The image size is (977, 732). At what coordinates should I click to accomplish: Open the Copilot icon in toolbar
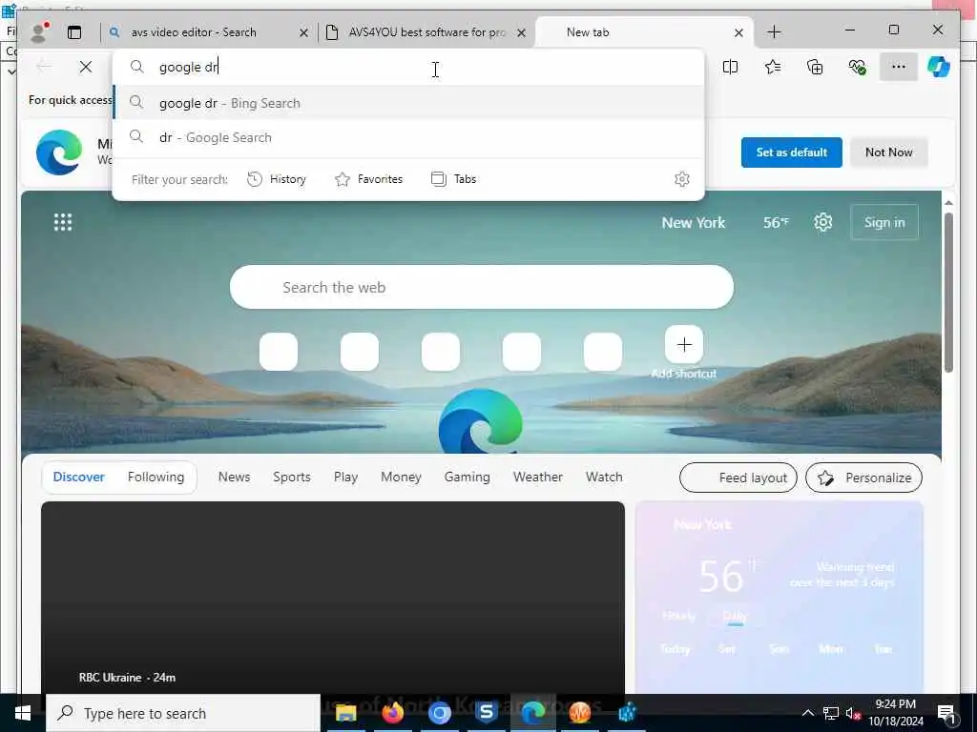coord(939,67)
